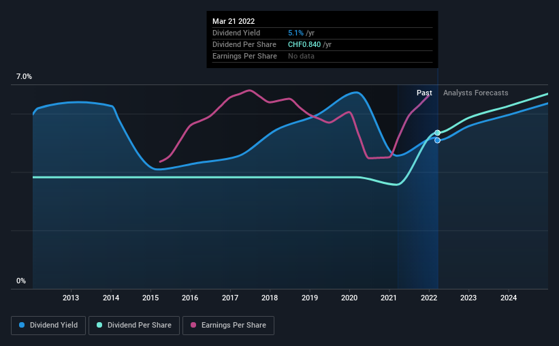Click the 2021 x-axis label

click(389, 298)
